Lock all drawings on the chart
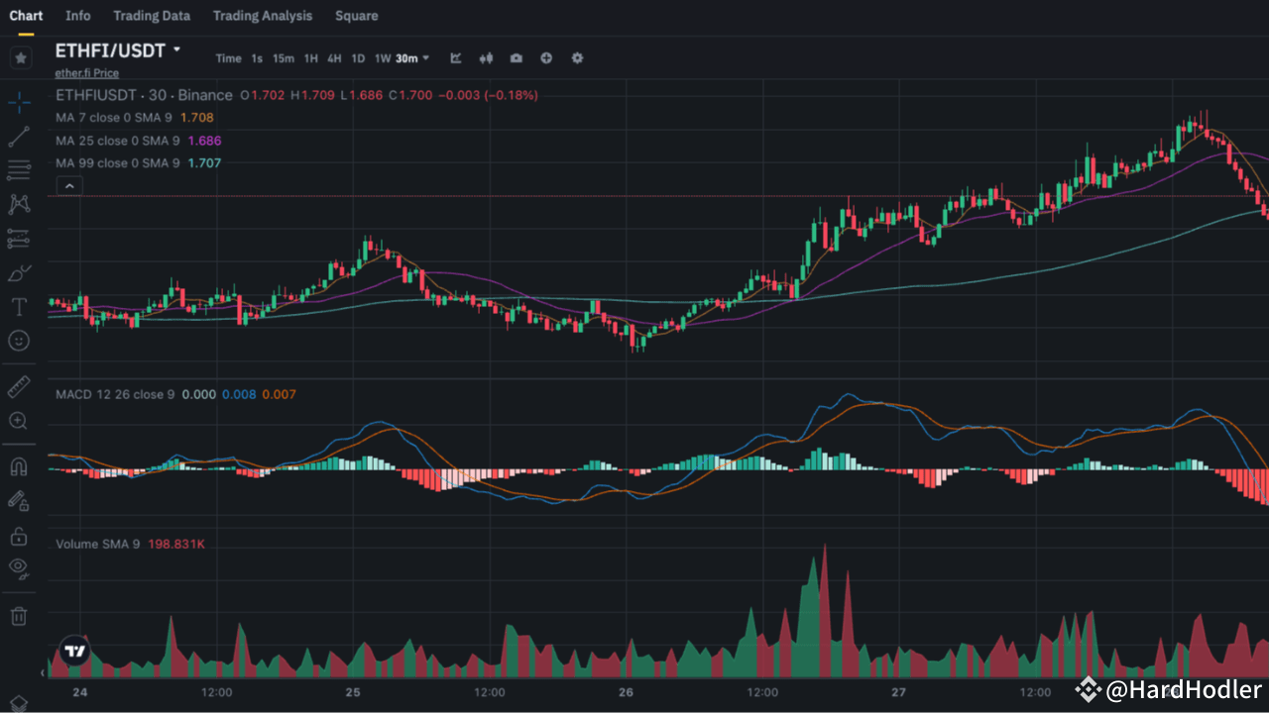 click(x=19, y=536)
